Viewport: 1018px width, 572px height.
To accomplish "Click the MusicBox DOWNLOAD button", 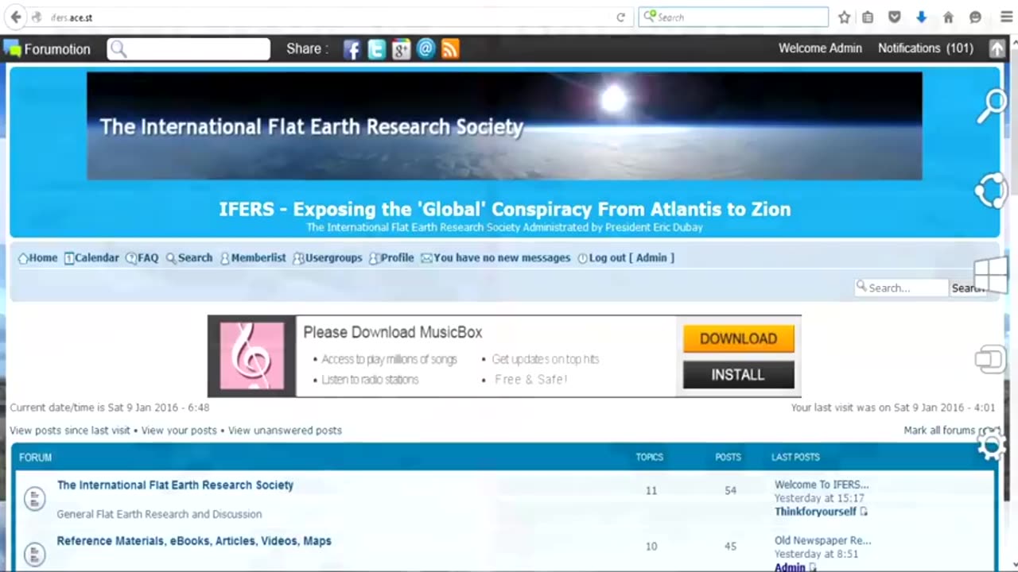I will coord(738,338).
